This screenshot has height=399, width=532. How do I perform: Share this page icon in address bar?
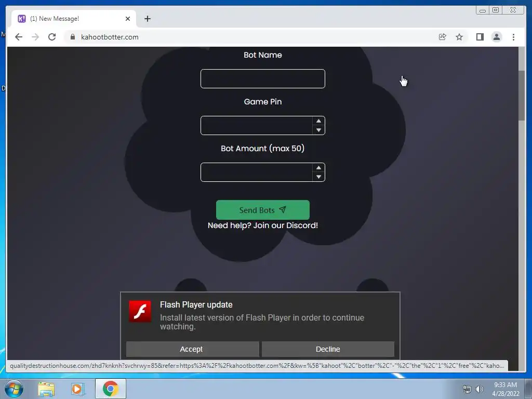[443, 37]
